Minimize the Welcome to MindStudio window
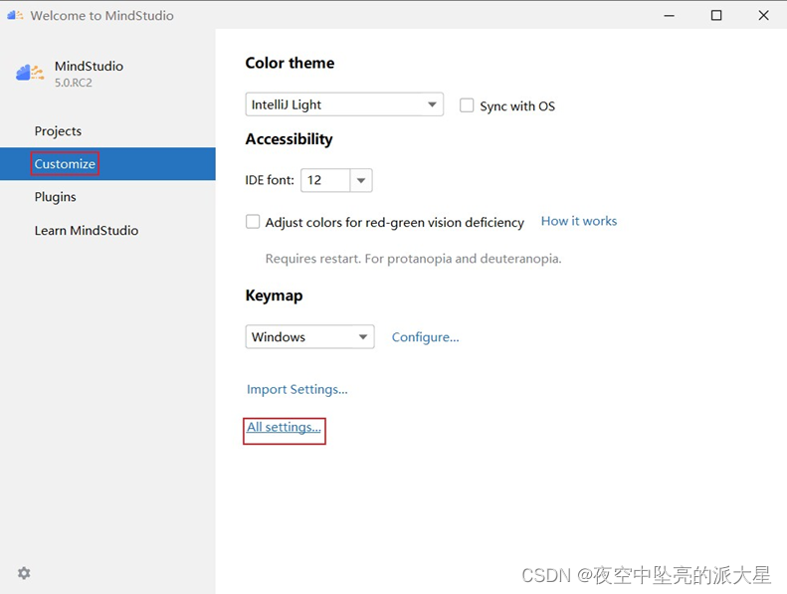 coord(669,16)
